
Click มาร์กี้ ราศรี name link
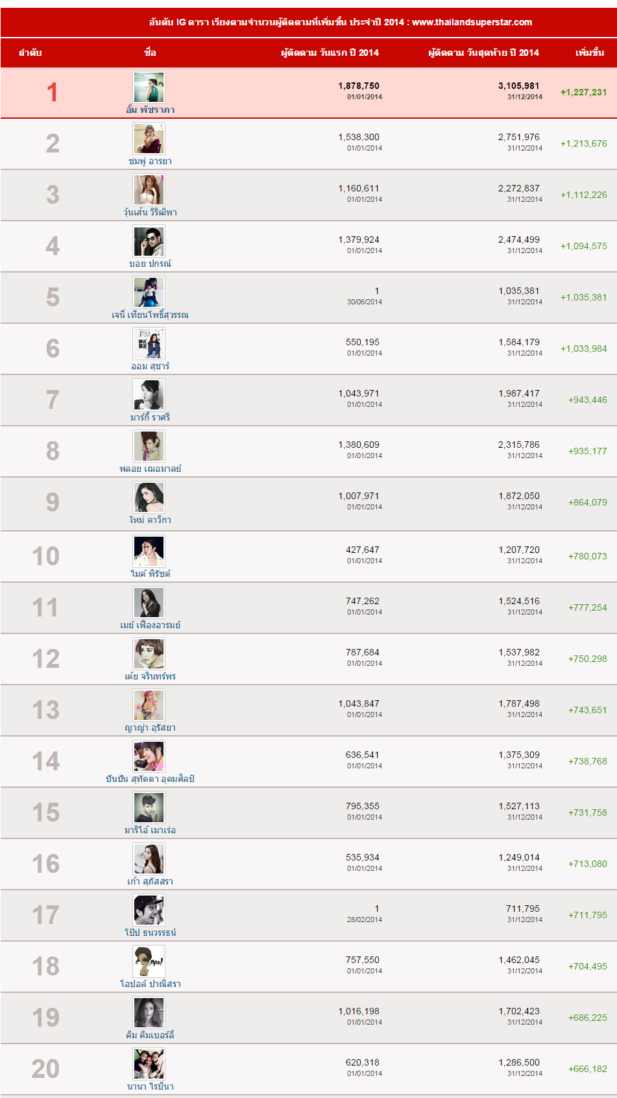(x=150, y=417)
